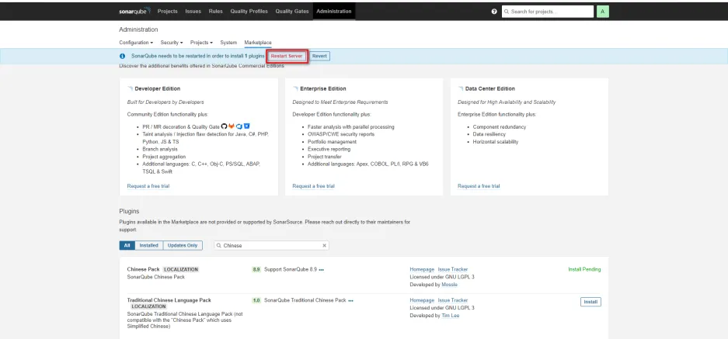Screen dimensions: 728x339
Task: Click the blue info icon in restart banner
Action: (x=123, y=57)
